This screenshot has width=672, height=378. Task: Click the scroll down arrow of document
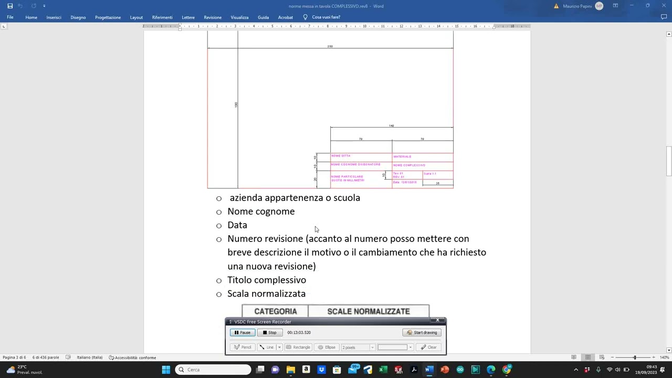669,350
